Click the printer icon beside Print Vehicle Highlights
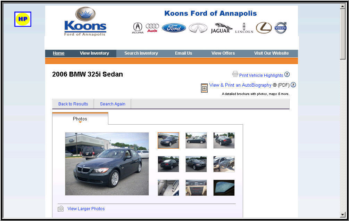 pyautogui.click(x=235, y=74)
